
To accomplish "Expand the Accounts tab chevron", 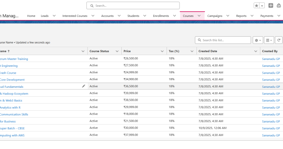I will click(119, 16).
